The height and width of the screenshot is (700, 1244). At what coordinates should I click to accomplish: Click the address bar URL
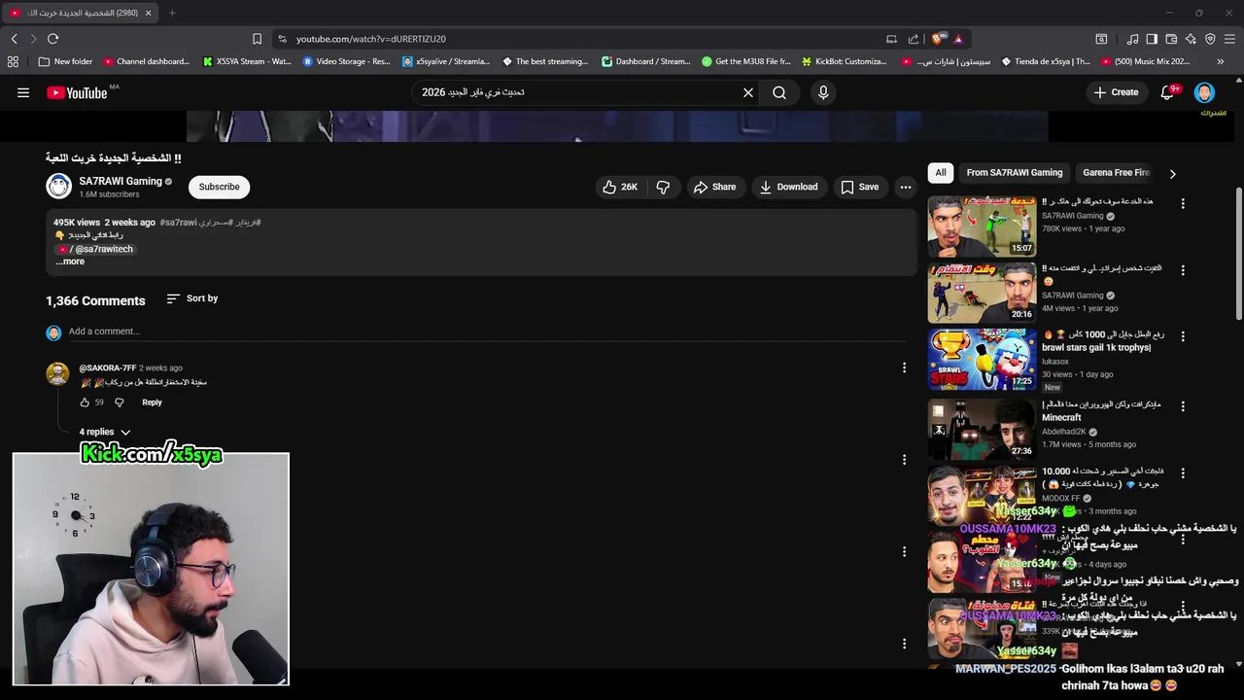click(x=370, y=39)
